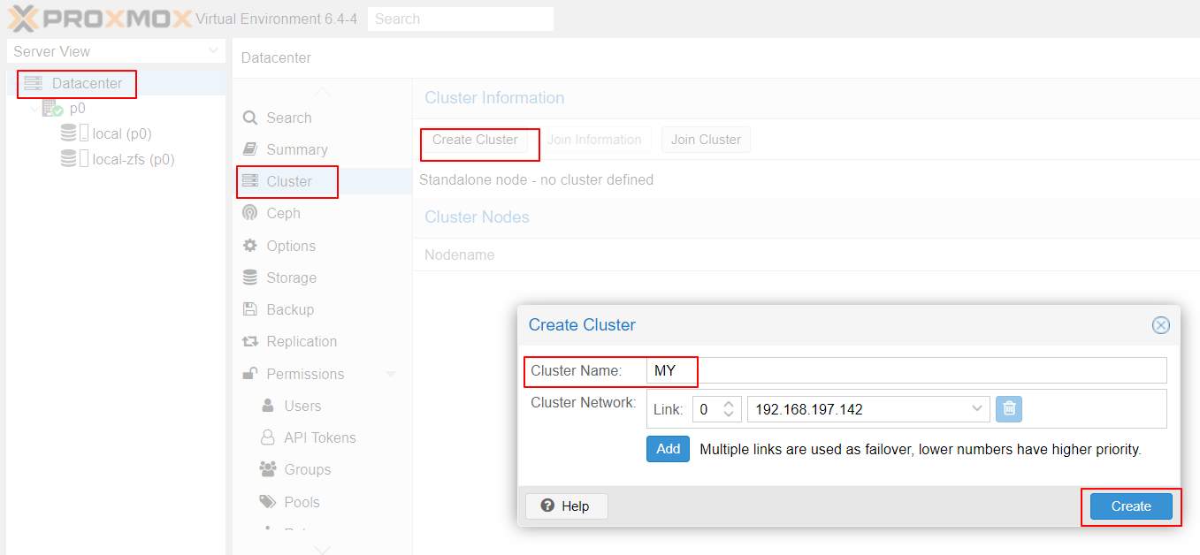Click the p0 node icon
The height and width of the screenshot is (555, 1200).
coord(52,109)
